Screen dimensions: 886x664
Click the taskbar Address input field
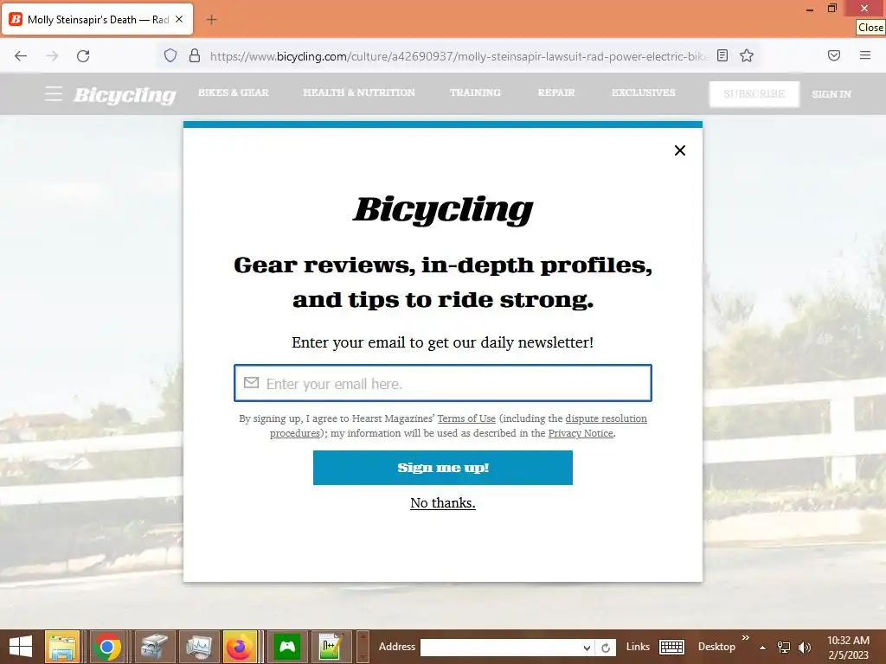click(x=501, y=647)
